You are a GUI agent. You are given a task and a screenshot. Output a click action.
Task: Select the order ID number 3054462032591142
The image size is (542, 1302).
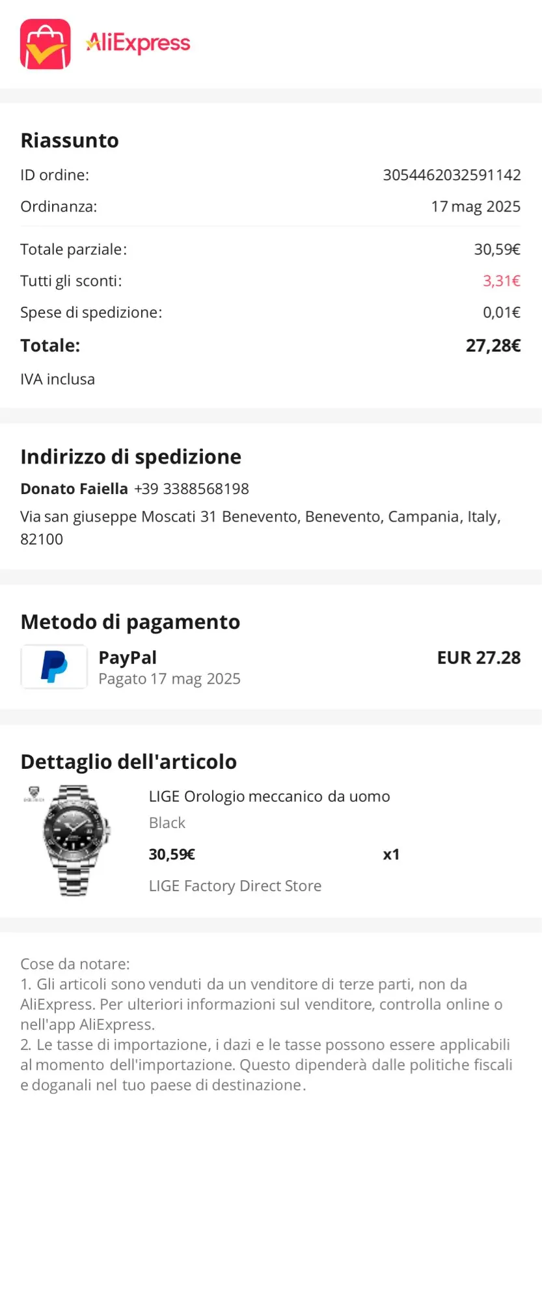pos(452,175)
